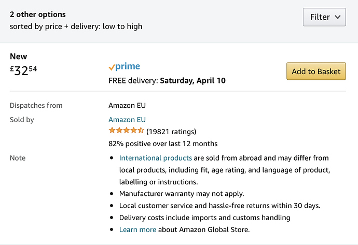Viewport: 358px width, 245px height.
Task: Click the 19821 ratings count
Action: [x=171, y=132]
